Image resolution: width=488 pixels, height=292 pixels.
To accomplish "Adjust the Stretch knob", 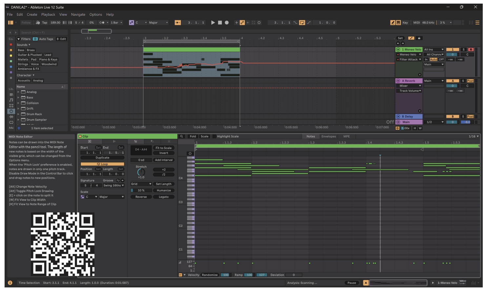I will [141, 172].
